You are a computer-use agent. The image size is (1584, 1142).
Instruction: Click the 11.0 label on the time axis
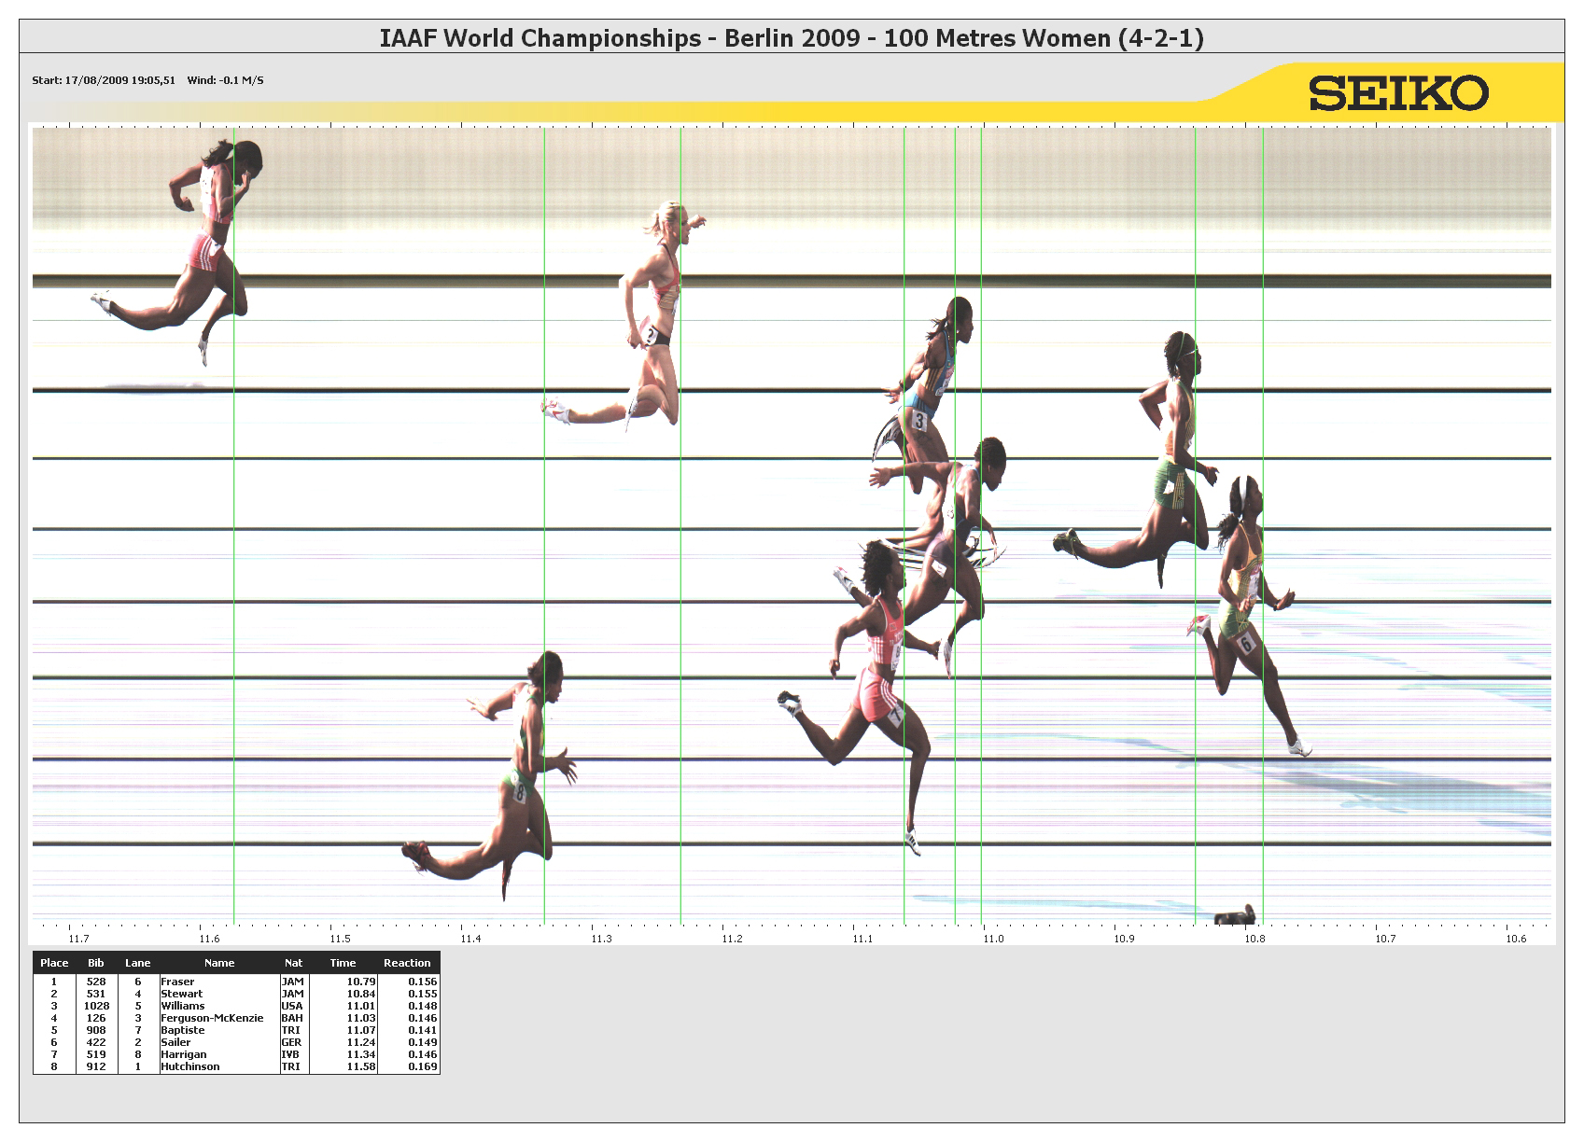993,939
